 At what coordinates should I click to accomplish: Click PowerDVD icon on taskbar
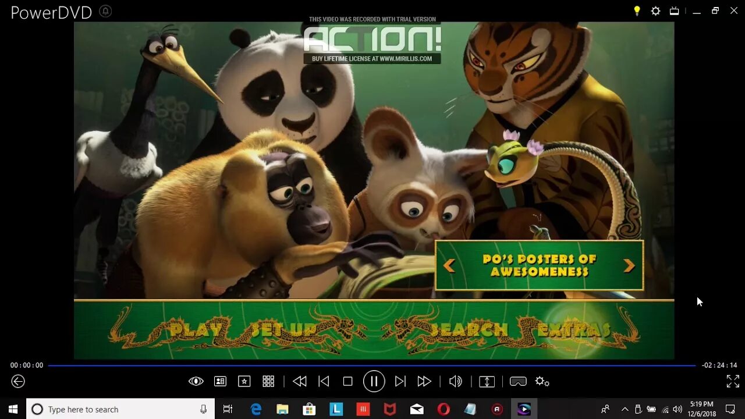click(x=524, y=409)
